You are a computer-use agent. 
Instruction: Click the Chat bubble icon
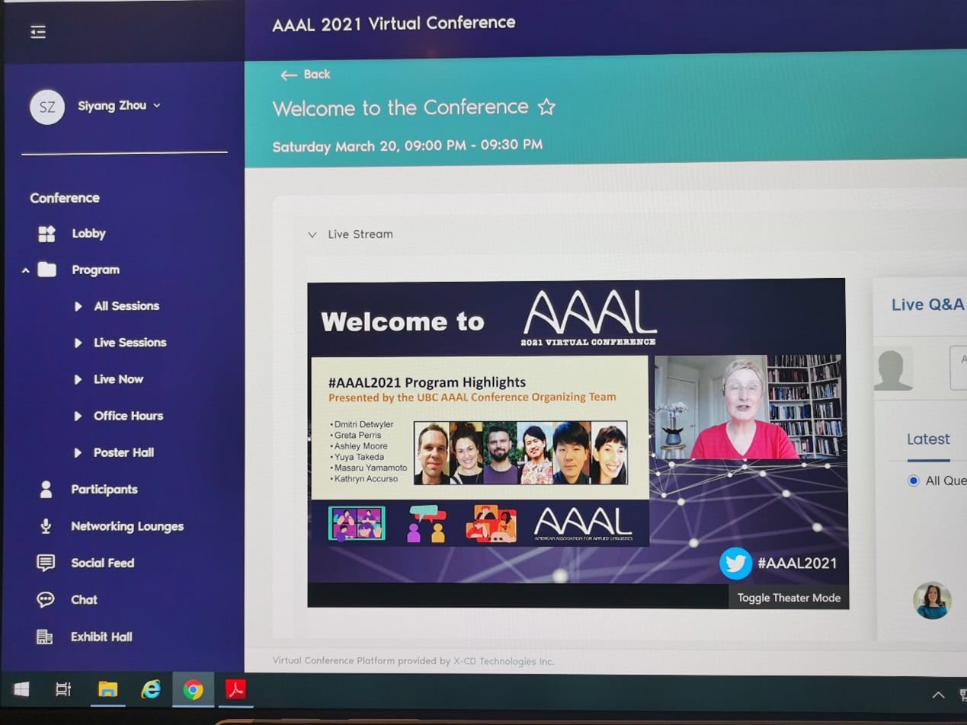[46, 600]
